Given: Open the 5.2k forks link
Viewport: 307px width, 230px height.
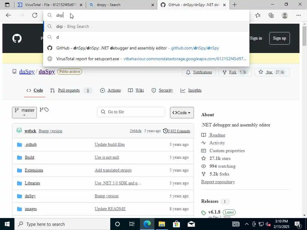Looking at the screenshot, I should [215, 174].
